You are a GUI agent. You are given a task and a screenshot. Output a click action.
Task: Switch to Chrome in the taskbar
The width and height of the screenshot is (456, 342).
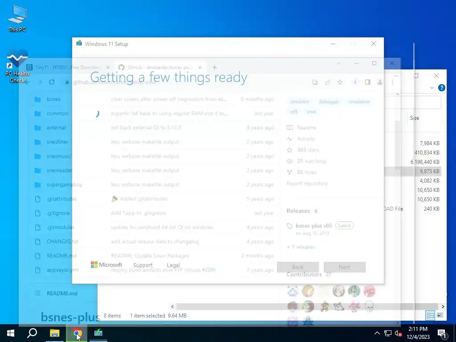[x=77, y=333]
